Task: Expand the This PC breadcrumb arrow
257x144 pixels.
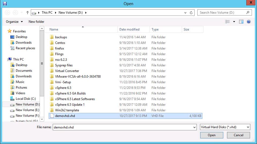Action: 56,13
